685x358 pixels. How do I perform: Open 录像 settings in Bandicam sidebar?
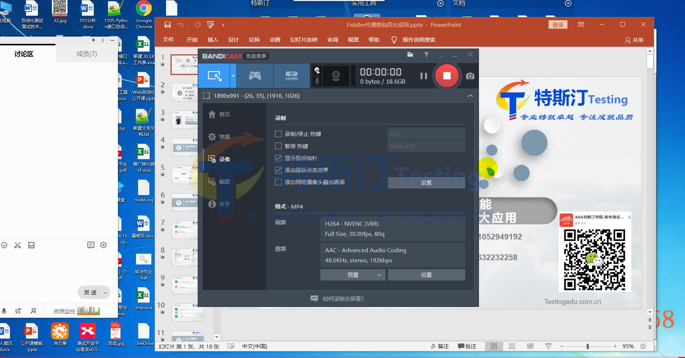tap(220, 159)
